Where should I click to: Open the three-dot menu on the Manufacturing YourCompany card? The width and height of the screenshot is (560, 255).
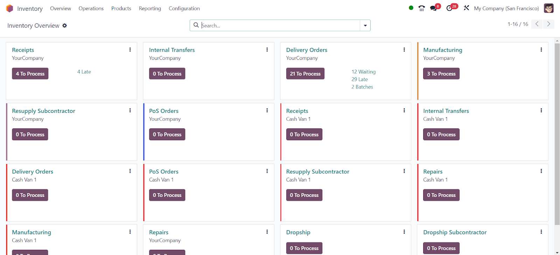point(541,50)
